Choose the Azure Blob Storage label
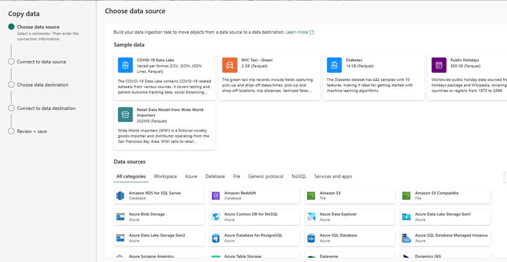Image resolution: width=507 pixels, height=262 pixels. coord(147,214)
